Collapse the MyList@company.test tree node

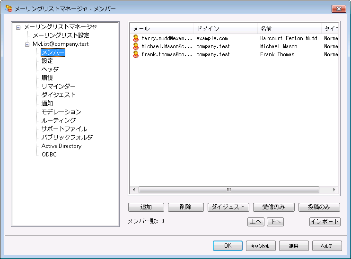pyautogui.click(x=27, y=44)
